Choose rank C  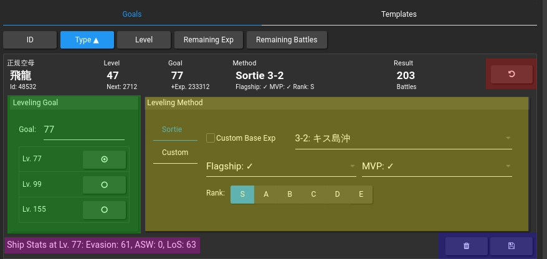pos(313,194)
